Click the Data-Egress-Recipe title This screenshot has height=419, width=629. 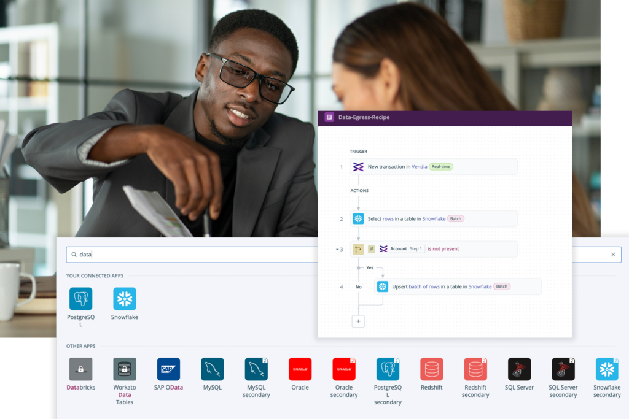pos(364,117)
